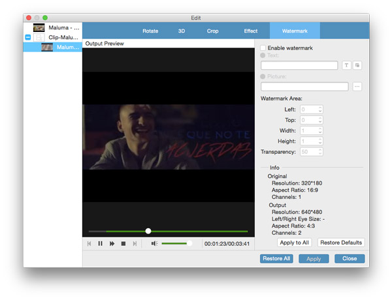Image resolution: width=392 pixels, height=300 pixels.
Task: Adjust the Left value stepper
Action: click(x=320, y=110)
